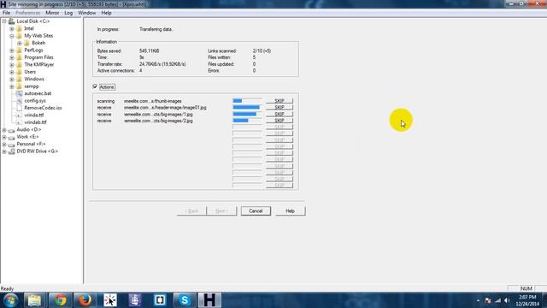Click the volume icon in system tray
The width and height of the screenshot is (547, 308).
pos(508,300)
